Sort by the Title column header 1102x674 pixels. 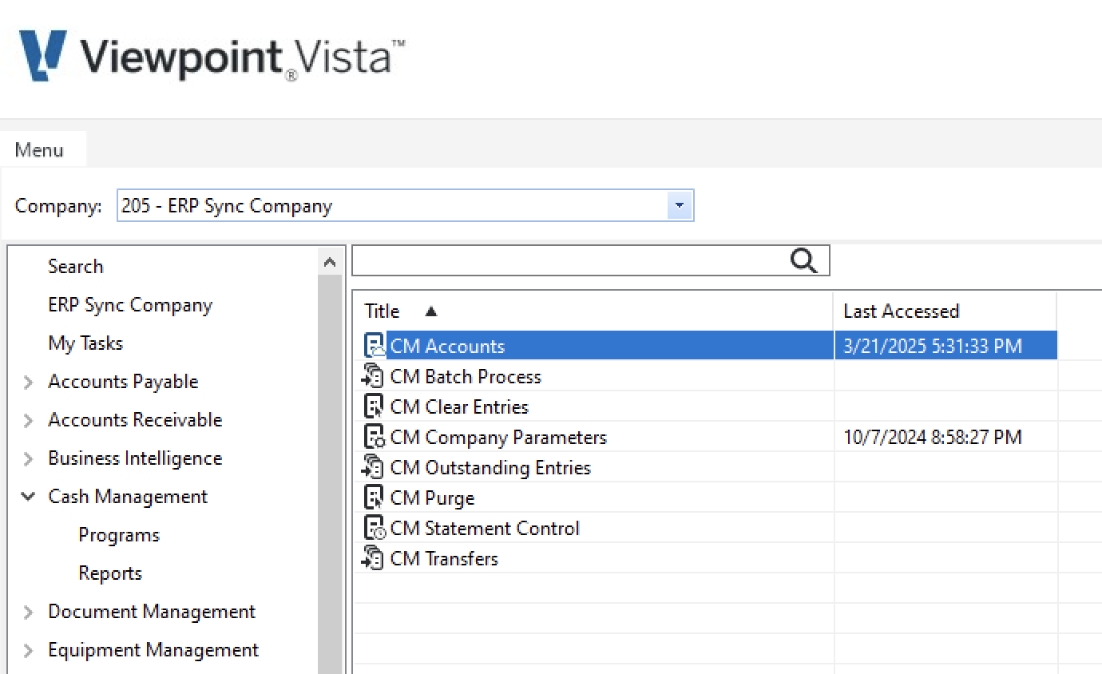click(383, 311)
